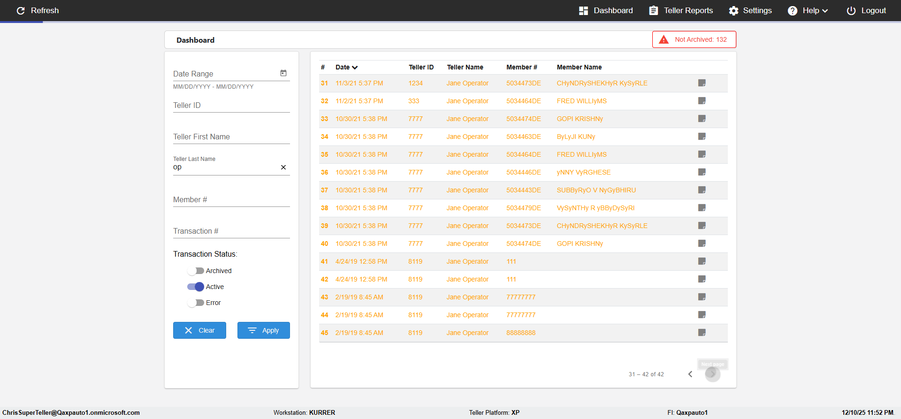Image resolution: width=901 pixels, height=419 pixels.
Task: Open Teller Reports from top navigation
Action: tap(681, 10)
